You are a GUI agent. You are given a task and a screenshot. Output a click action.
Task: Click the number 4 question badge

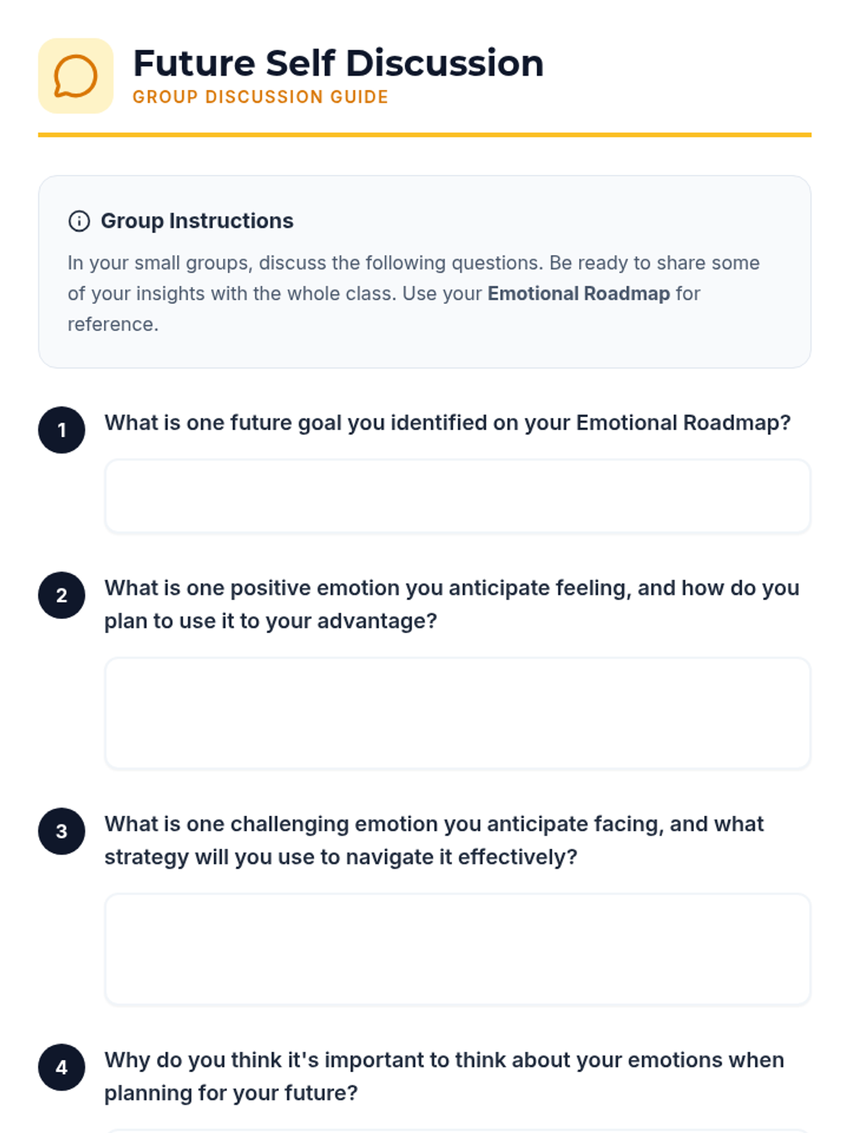62,1067
